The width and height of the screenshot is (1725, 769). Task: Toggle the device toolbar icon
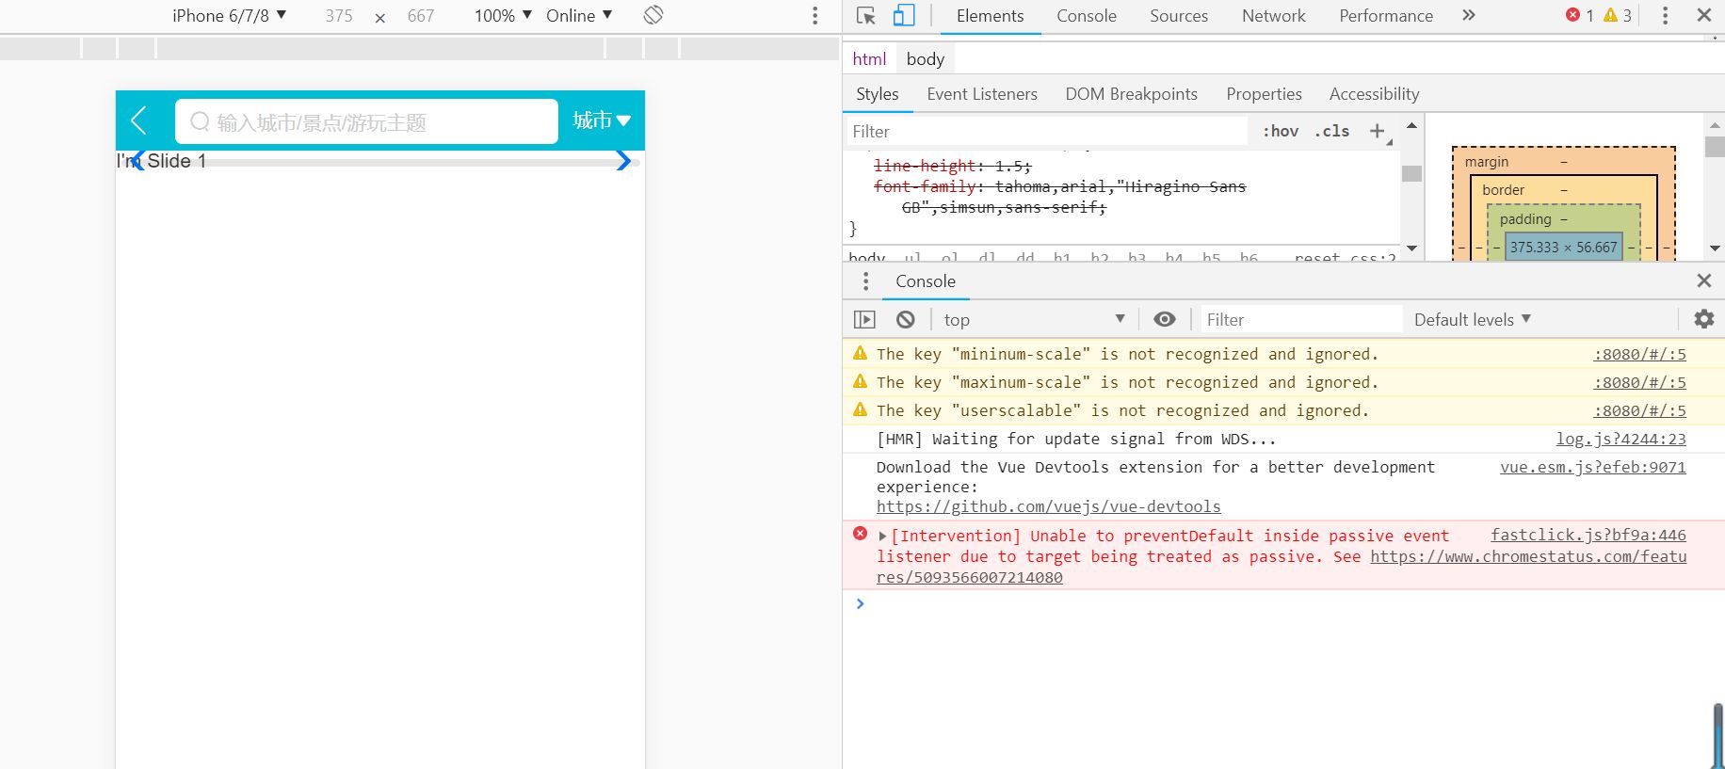coord(904,15)
